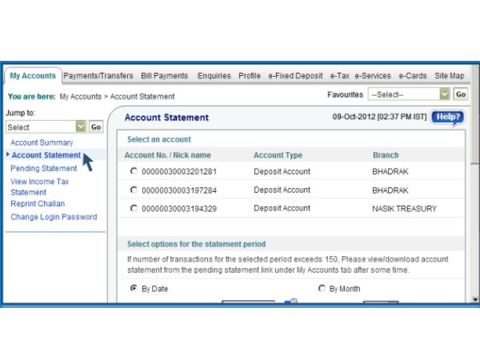Click the Help? icon
The image size is (480, 360).
point(447,118)
